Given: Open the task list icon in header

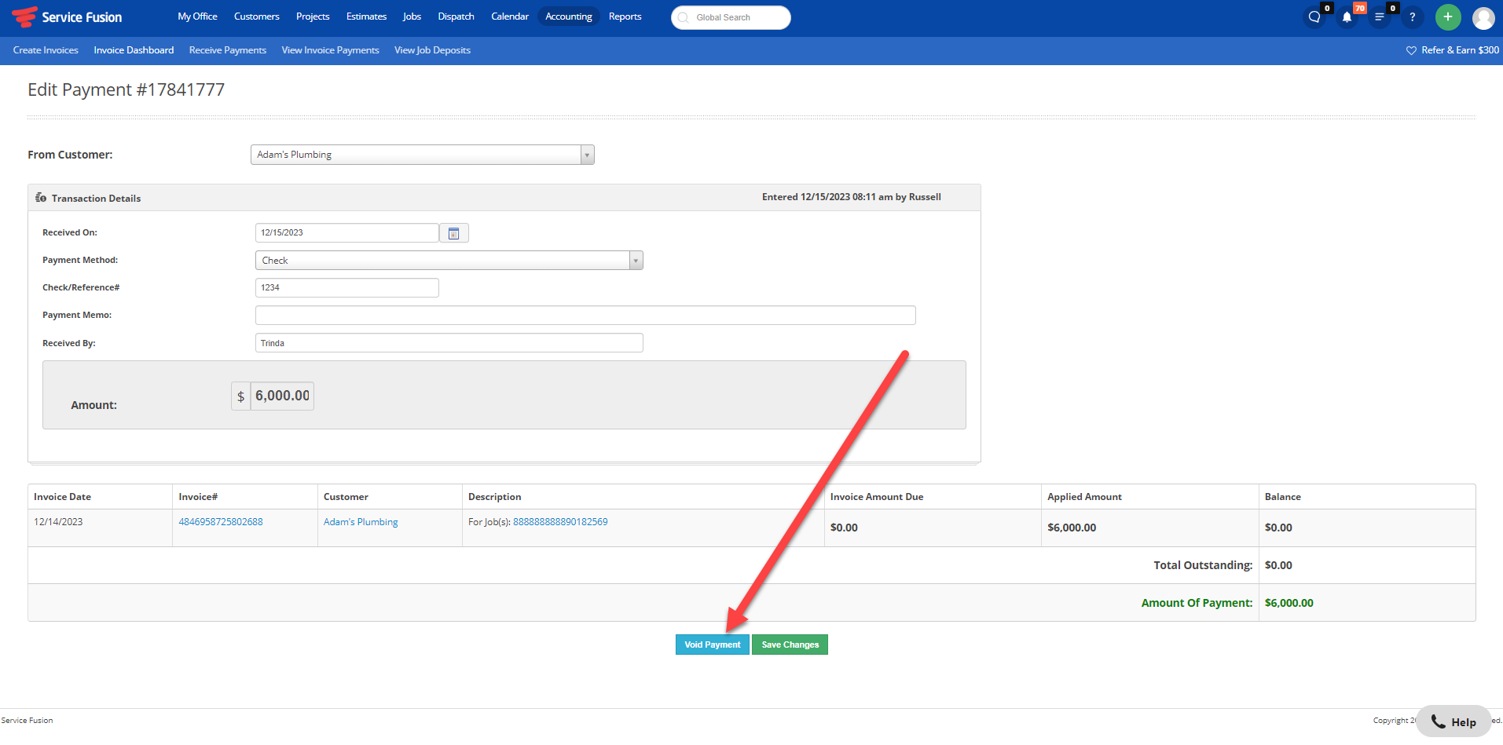Looking at the screenshot, I should 1379,17.
